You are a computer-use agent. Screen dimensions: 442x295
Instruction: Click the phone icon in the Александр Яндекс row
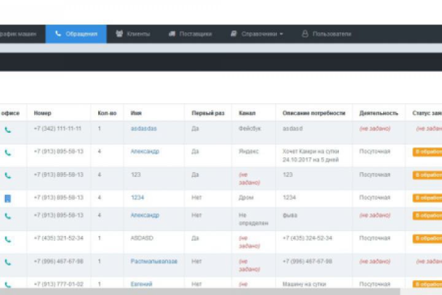point(8,152)
